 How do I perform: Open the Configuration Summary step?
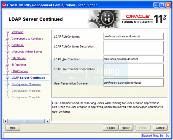tap(26, 84)
